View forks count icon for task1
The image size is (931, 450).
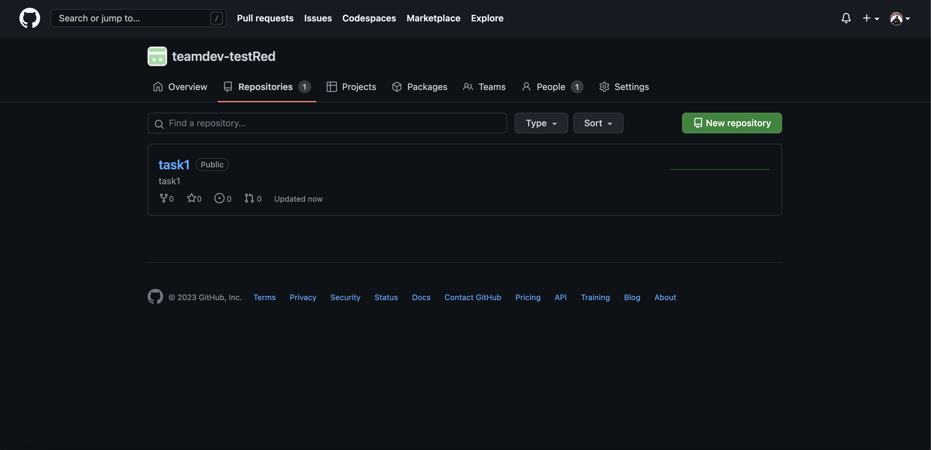[x=164, y=198]
